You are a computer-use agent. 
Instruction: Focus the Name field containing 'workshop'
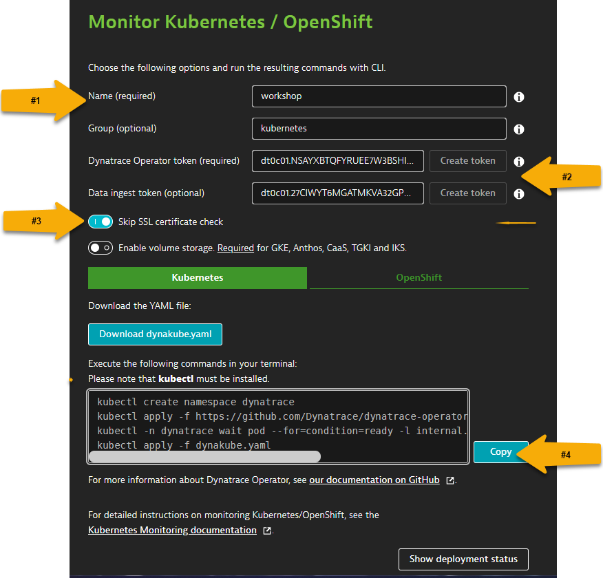tap(379, 96)
